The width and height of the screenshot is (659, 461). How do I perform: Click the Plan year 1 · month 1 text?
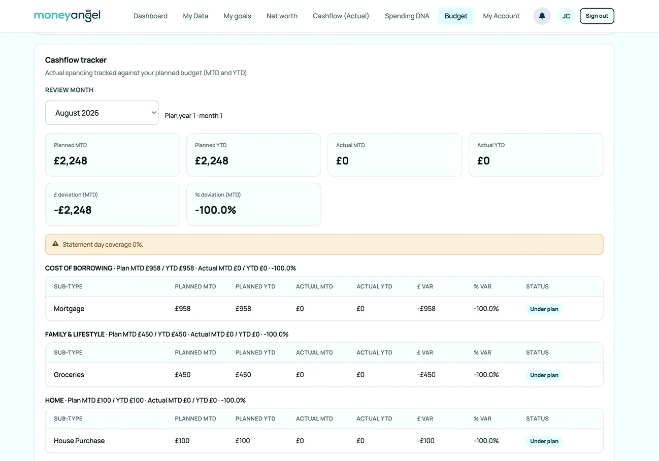tap(193, 116)
